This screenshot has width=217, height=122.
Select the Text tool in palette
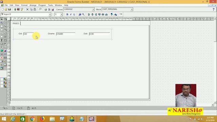tap(1, 40)
